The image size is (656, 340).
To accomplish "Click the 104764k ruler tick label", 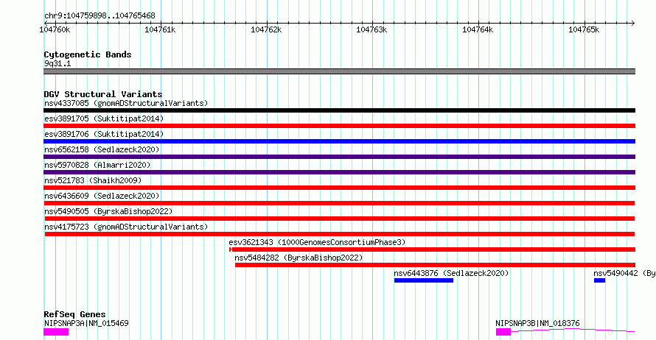I will 478,29.
